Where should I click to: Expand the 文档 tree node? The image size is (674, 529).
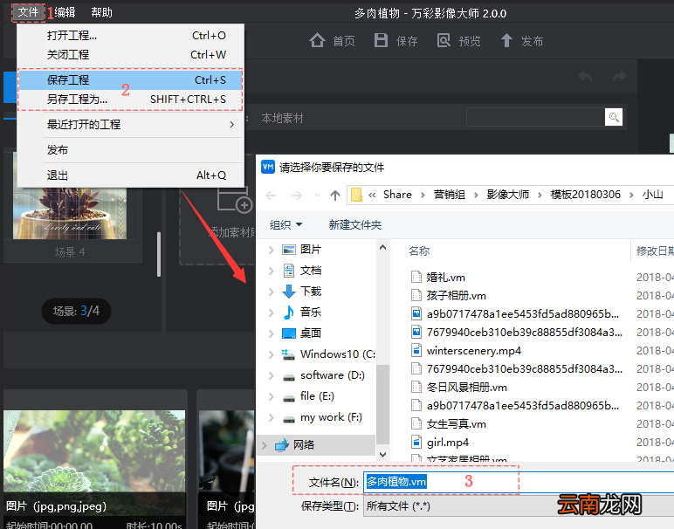point(271,271)
